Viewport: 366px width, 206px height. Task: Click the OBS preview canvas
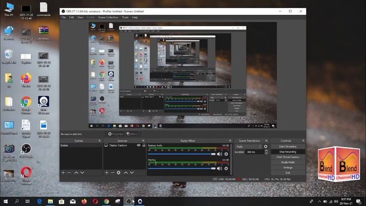pos(182,75)
